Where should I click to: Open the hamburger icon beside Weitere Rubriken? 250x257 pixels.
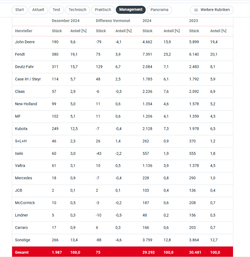pos(196,10)
